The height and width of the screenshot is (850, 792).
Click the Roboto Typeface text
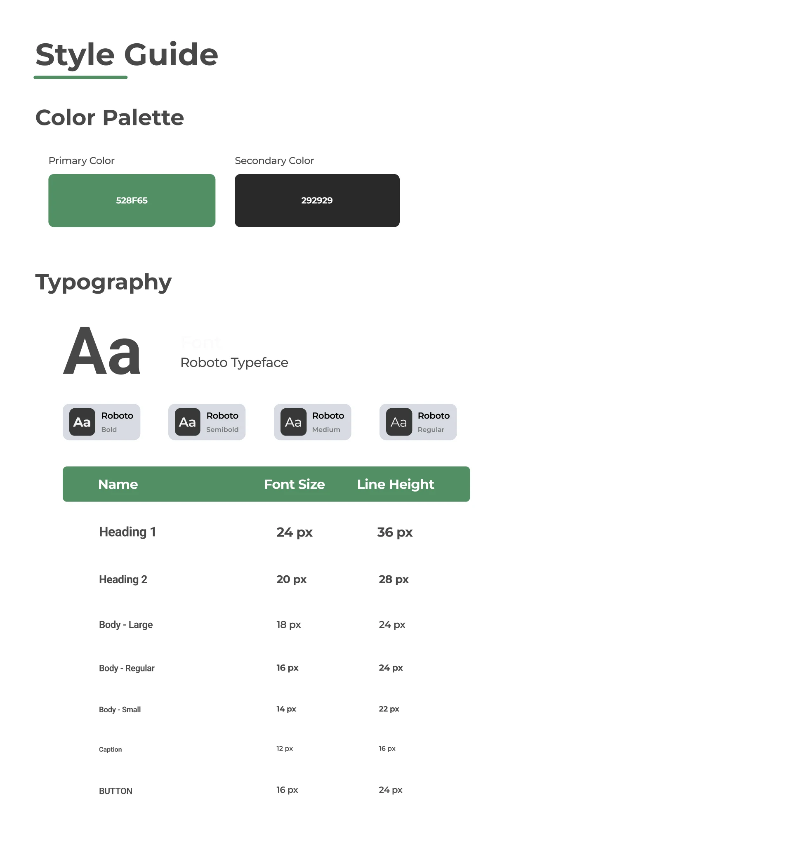(234, 362)
